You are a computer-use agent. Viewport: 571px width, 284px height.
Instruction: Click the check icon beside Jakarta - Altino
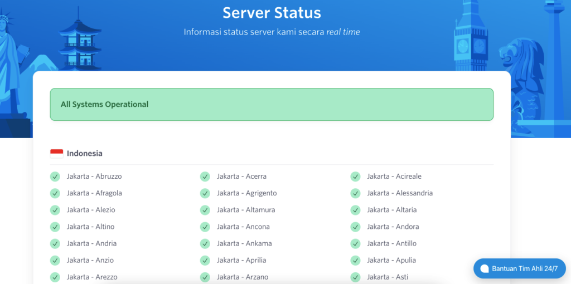(x=55, y=227)
